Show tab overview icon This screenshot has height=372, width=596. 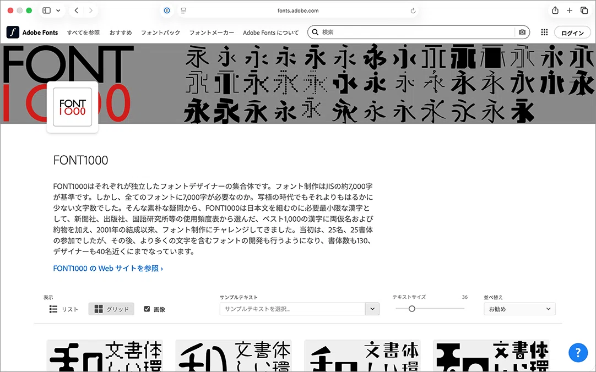(584, 10)
